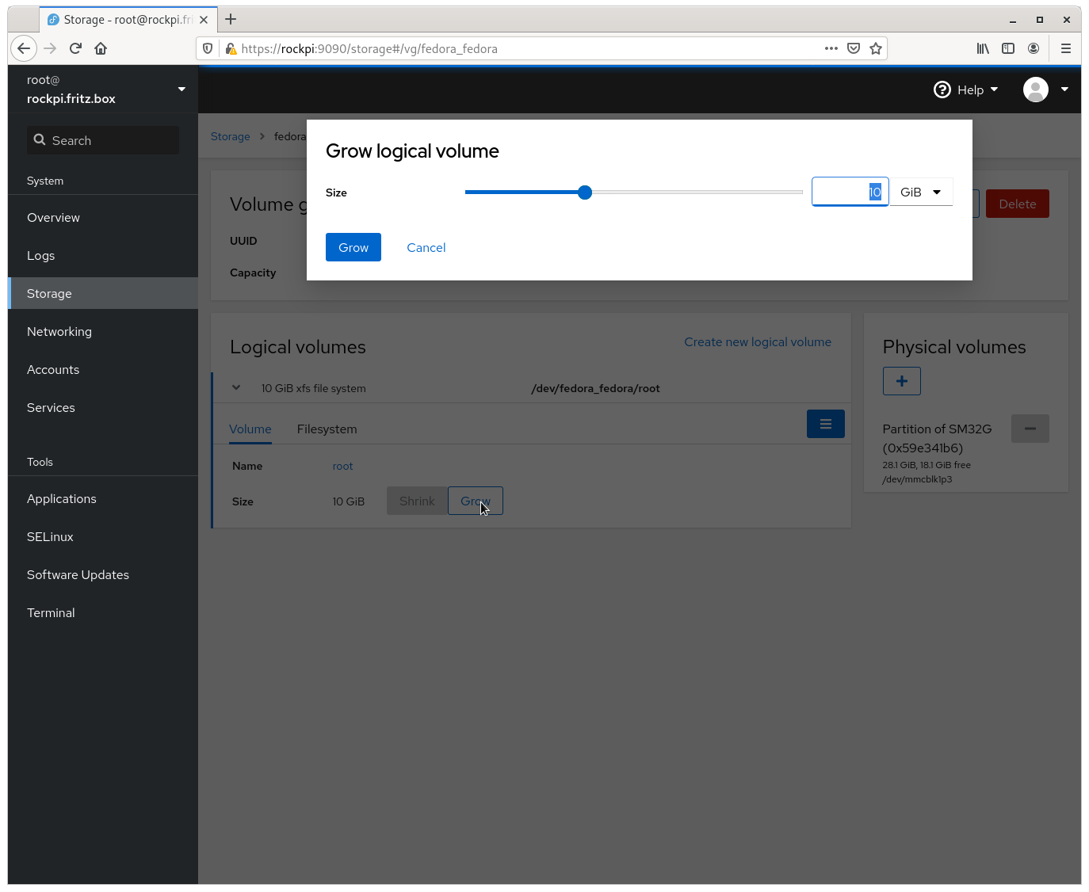Open Networking in the sidebar
Image resolution: width=1089 pixels, height=892 pixels.
(103, 331)
